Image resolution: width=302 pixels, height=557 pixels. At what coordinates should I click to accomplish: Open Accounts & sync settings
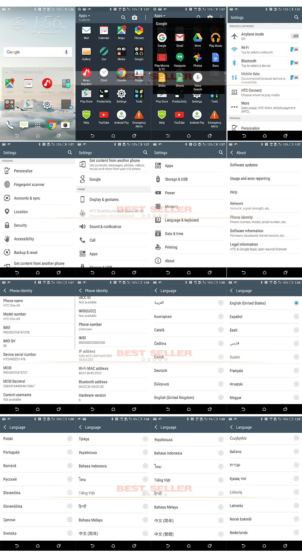[x=38, y=198]
